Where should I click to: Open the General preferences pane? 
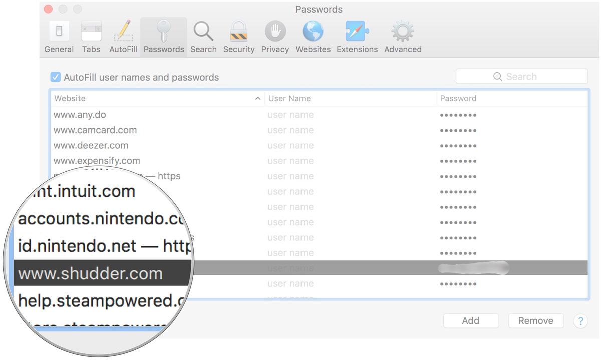click(x=59, y=36)
